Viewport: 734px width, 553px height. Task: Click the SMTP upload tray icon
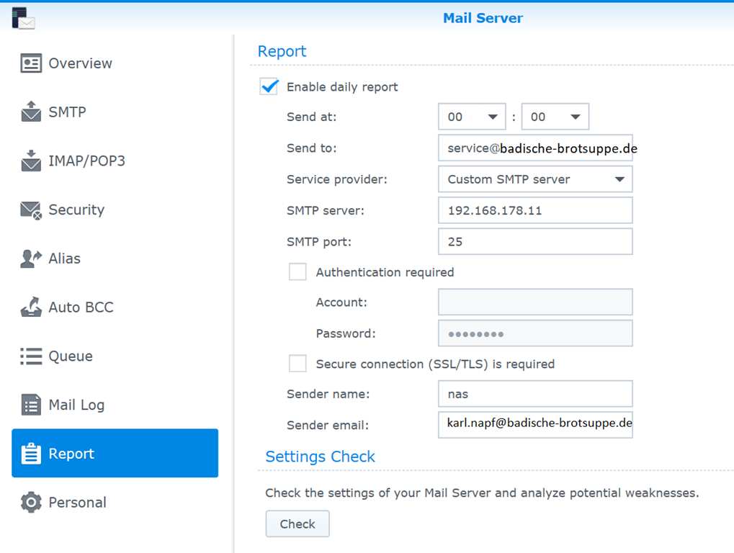coord(31,112)
